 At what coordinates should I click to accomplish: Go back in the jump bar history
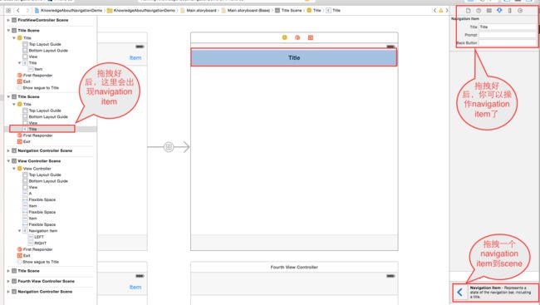click(18, 10)
